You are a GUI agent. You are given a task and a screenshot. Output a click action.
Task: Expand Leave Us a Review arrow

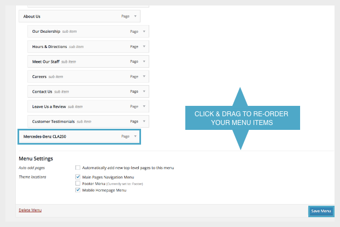coord(144,106)
